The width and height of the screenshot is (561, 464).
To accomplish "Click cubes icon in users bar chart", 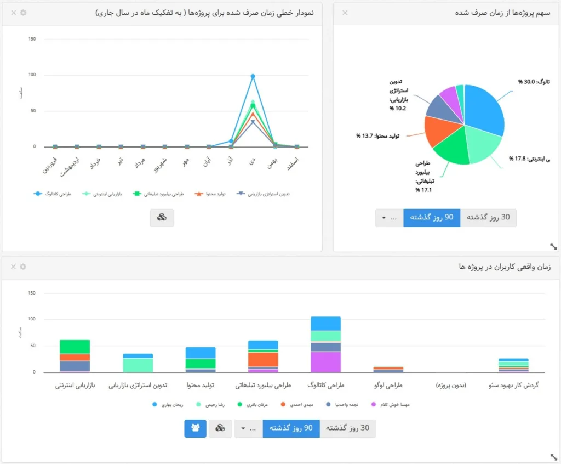I will (220, 428).
